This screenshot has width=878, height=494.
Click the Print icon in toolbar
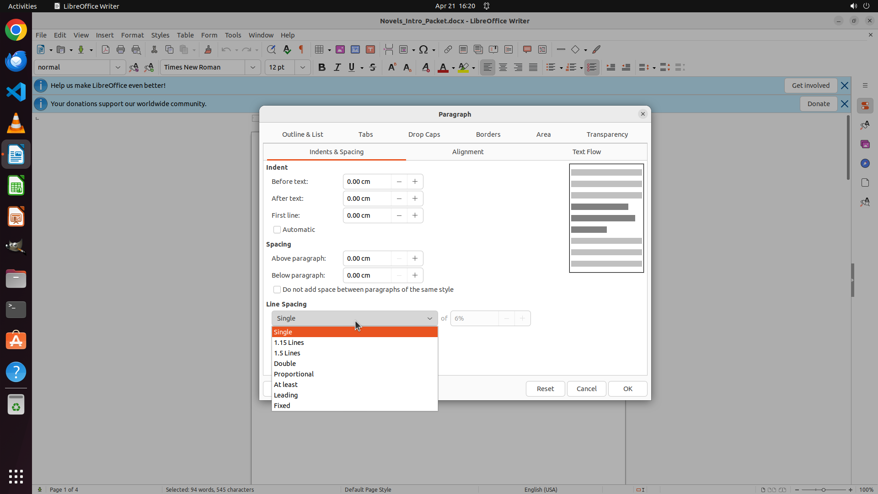[121, 49]
